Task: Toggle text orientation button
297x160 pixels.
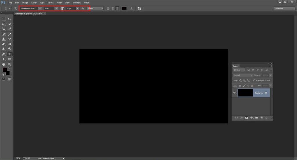Action: click(x=15, y=8)
